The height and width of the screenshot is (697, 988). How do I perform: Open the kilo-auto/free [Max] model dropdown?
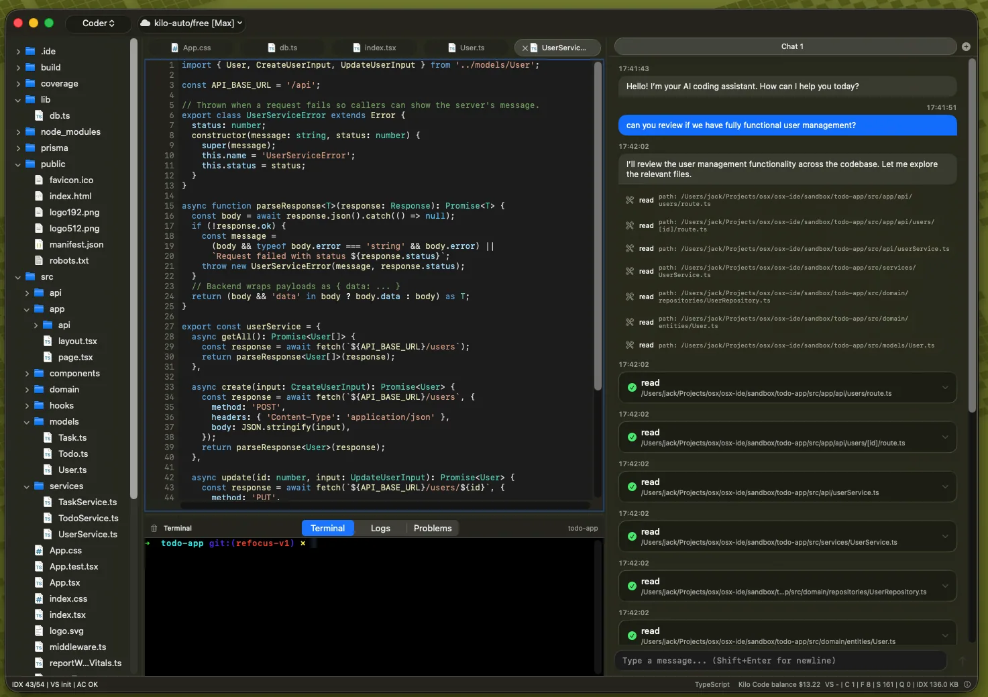pos(192,23)
